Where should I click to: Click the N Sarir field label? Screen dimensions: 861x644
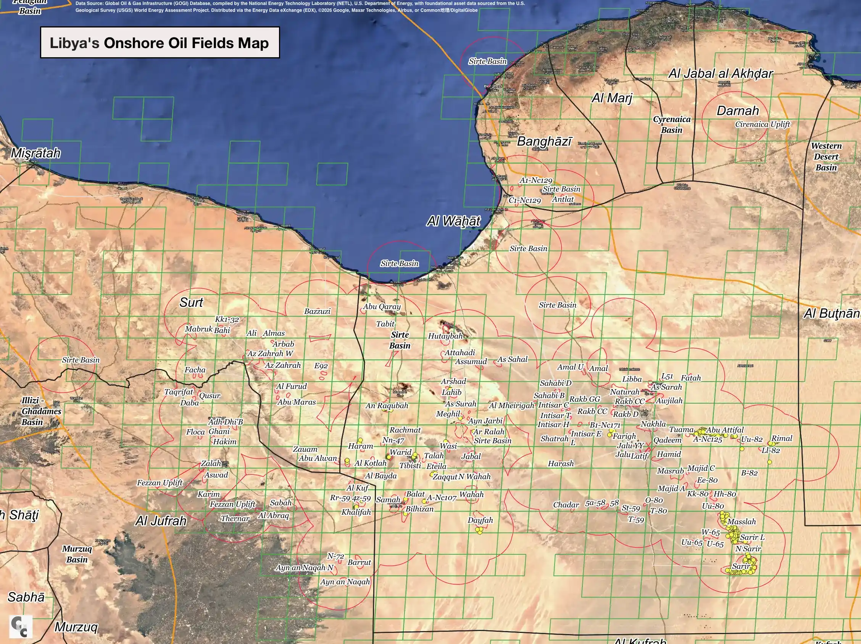[748, 549]
